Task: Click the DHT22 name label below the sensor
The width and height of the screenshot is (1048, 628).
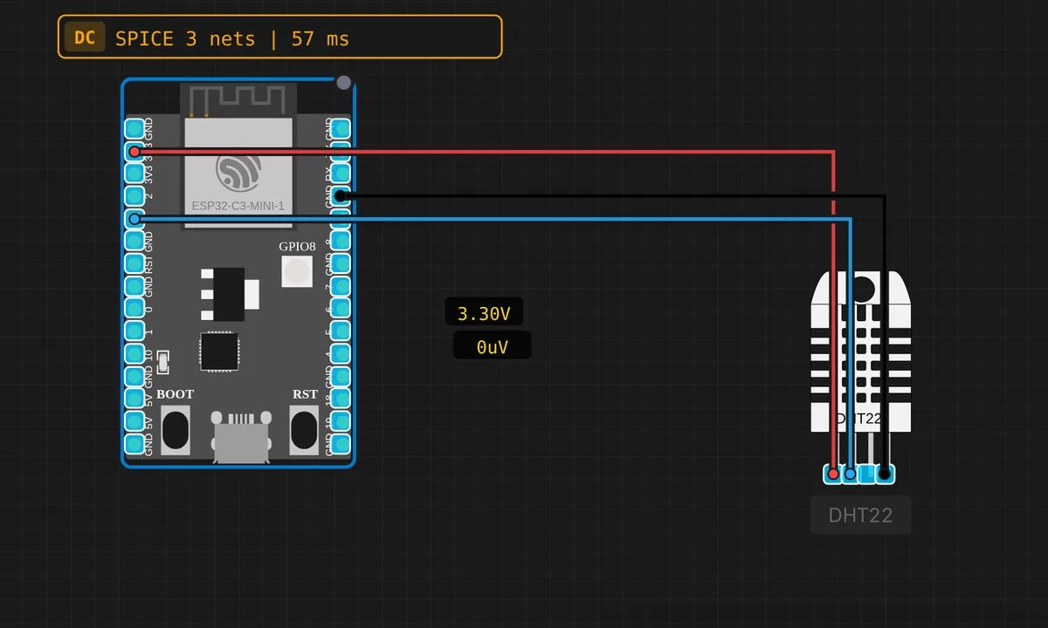Action: [x=861, y=515]
